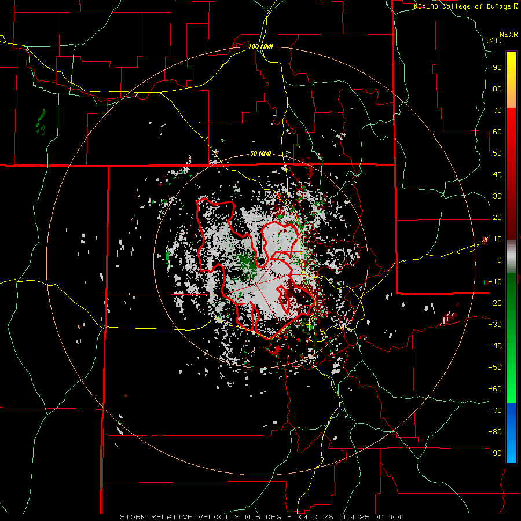
Task: Click the "STORM RELATIVE VELOCITY" caption text
Action: click(x=179, y=517)
